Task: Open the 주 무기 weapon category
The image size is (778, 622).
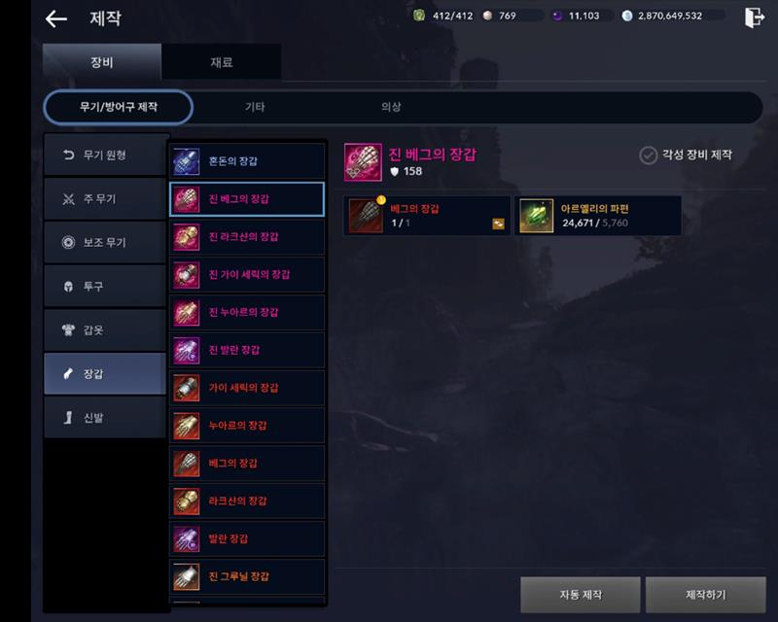Action: click(105, 199)
